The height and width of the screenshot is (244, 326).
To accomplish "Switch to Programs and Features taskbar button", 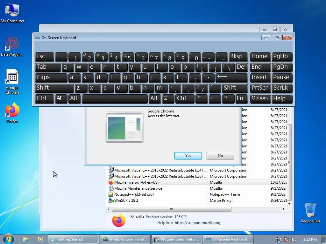I will pyautogui.click(x=176, y=239).
